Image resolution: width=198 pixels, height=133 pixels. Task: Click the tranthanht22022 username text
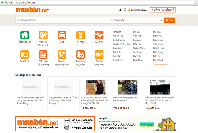coord(139,10)
